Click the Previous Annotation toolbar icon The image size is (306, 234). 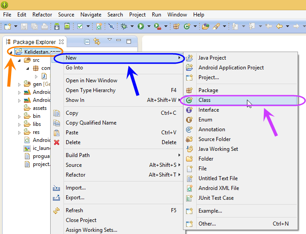(252, 26)
